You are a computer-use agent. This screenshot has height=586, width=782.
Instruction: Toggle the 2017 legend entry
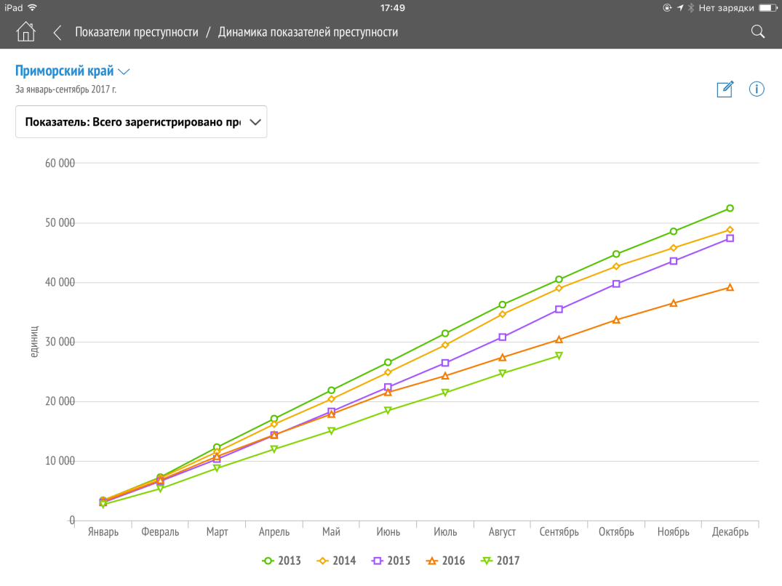500,561
